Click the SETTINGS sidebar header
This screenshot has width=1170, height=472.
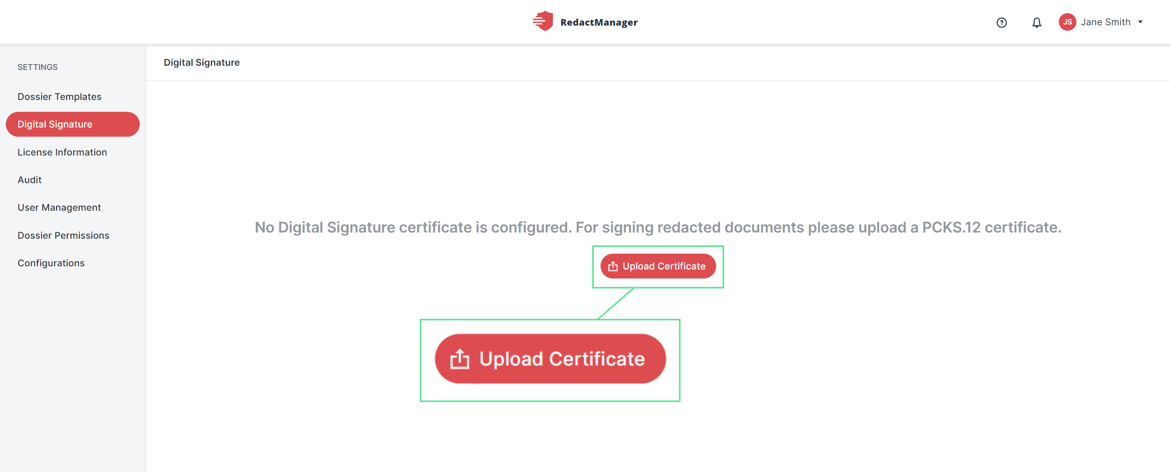coord(38,67)
